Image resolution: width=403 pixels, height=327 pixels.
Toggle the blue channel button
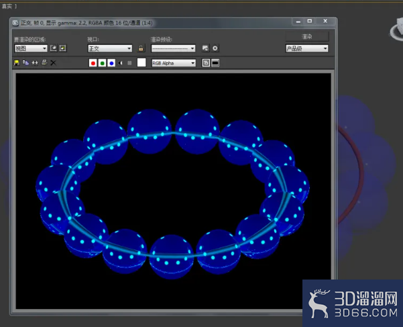[x=111, y=63]
